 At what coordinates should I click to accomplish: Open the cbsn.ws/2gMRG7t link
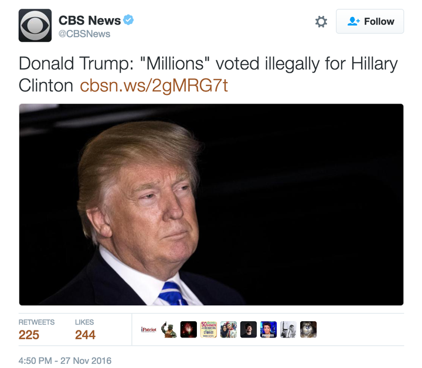tap(154, 86)
